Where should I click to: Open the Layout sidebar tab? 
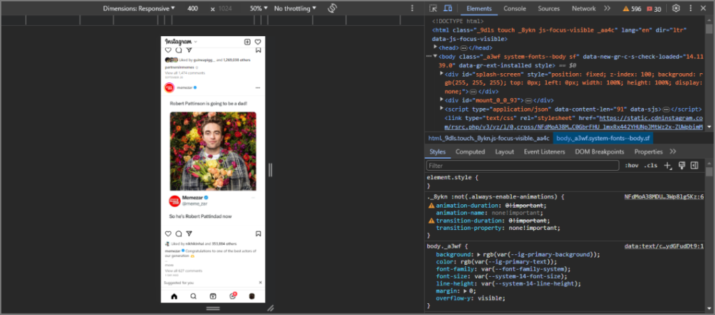[504, 152]
